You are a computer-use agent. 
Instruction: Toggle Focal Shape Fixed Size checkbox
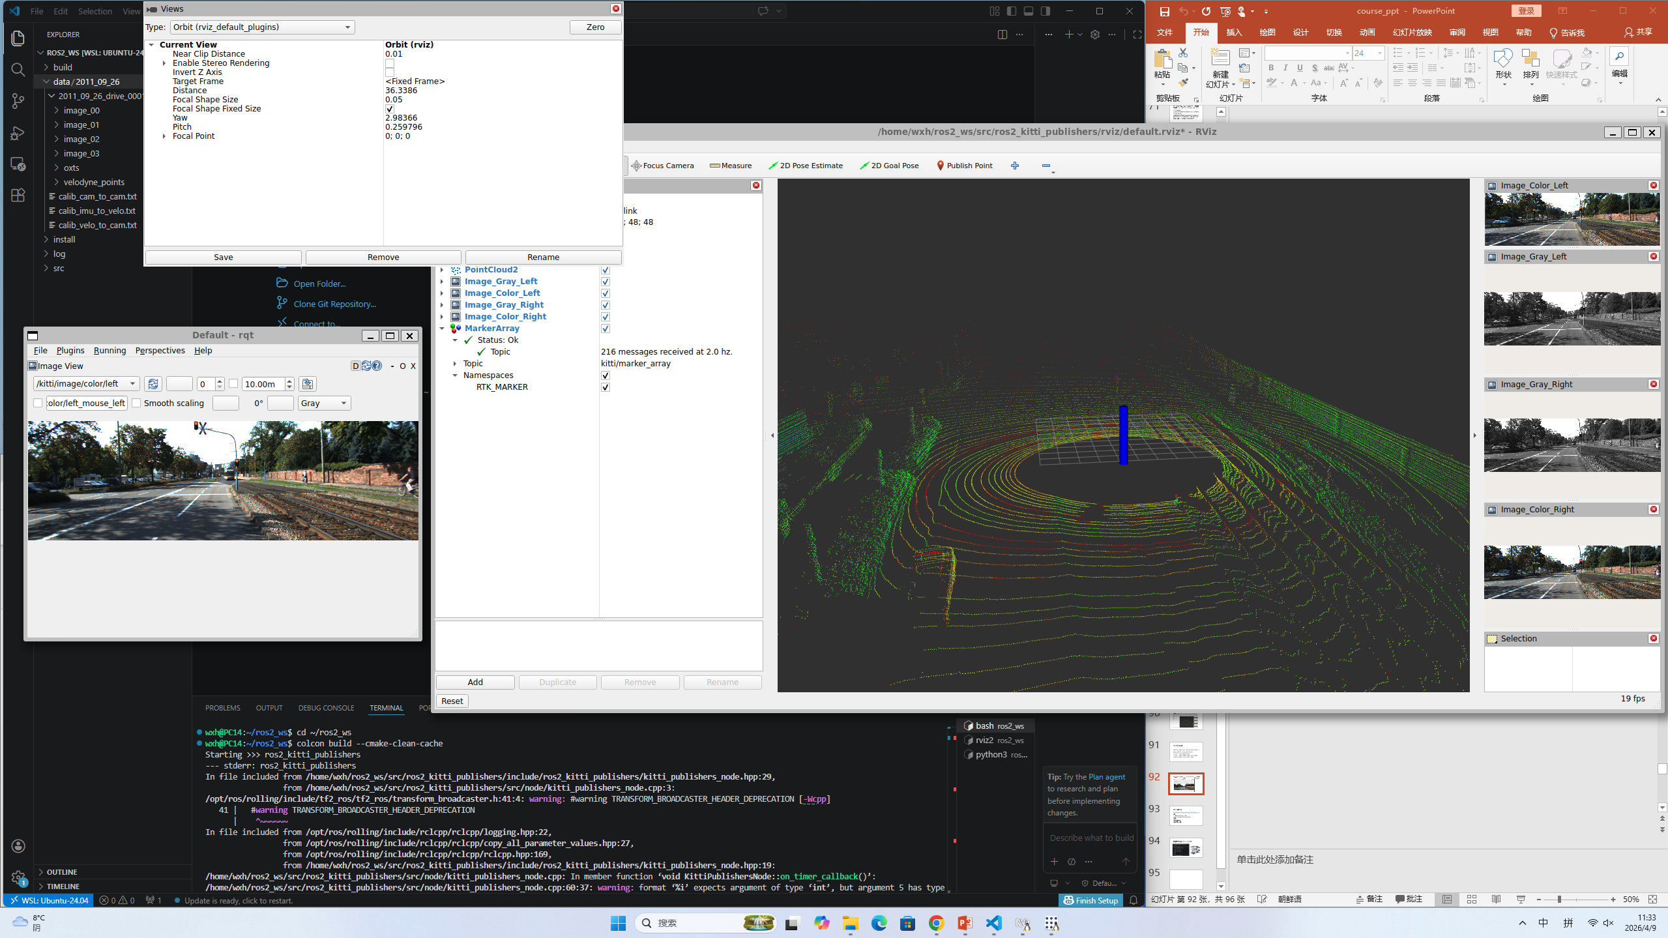pos(390,109)
